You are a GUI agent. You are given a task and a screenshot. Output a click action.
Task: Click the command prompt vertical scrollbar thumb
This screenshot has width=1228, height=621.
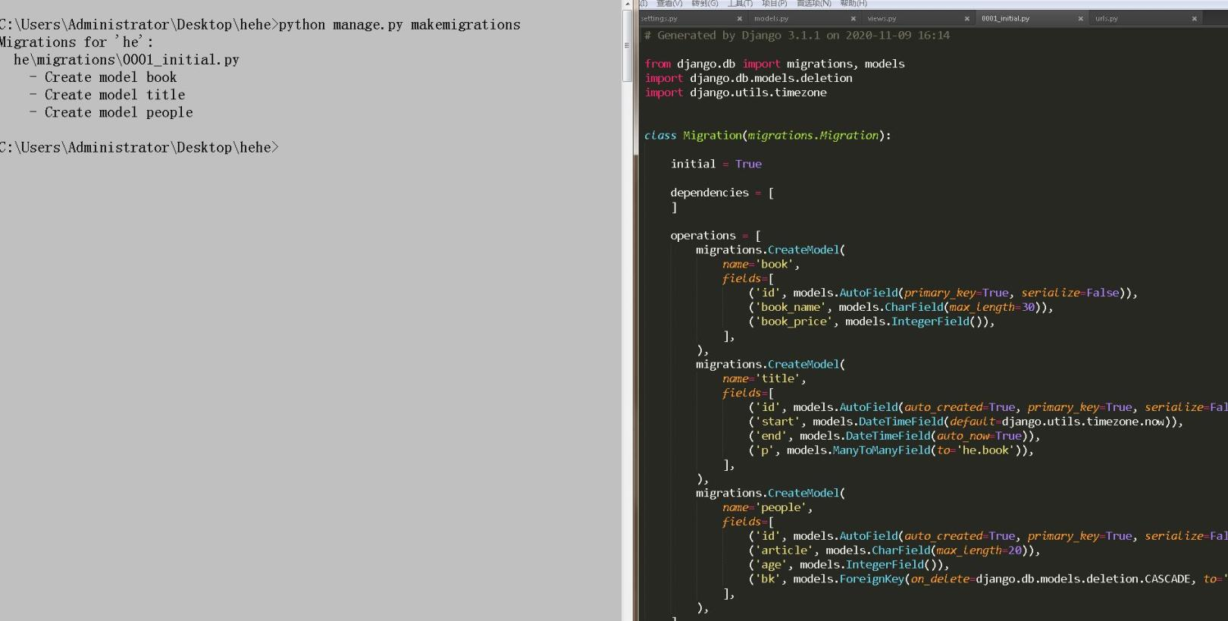tap(627, 45)
